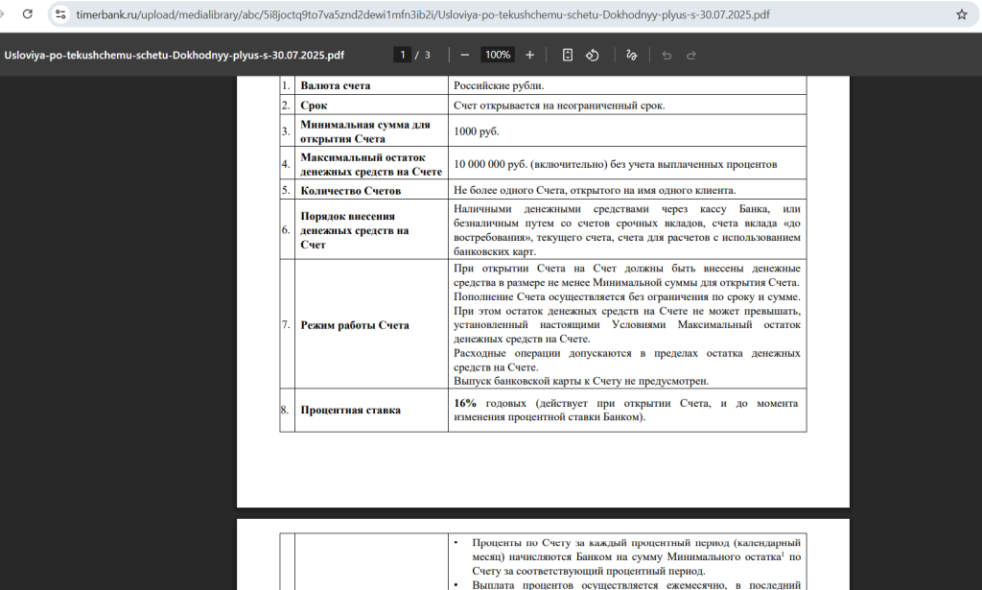The height and width of the screenshot is (590, 982).
Task: Zoom out of the PDF with minus
Action: pos(465,55)
